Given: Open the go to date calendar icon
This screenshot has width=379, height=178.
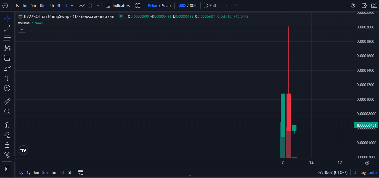Looking at the screenshot, I should (80, 172).
